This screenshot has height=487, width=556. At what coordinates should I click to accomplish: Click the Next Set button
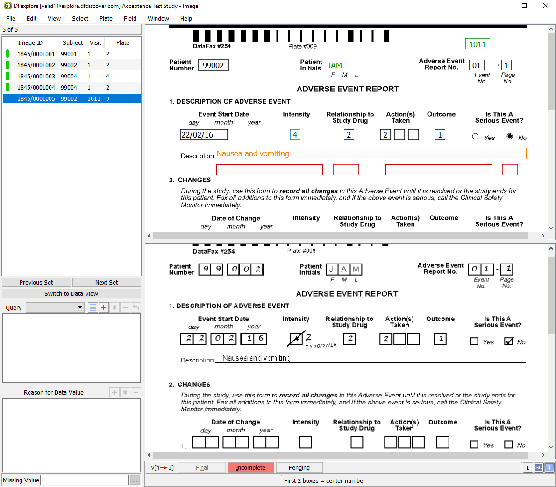[107, 282]
